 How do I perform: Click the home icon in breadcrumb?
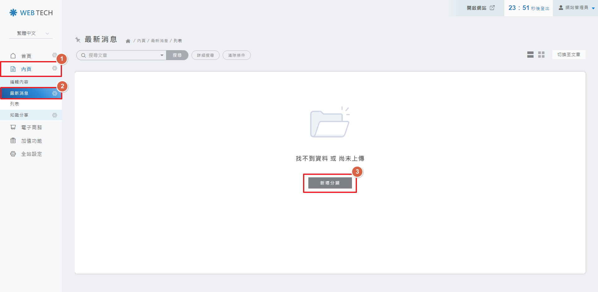tap(128, 41)
